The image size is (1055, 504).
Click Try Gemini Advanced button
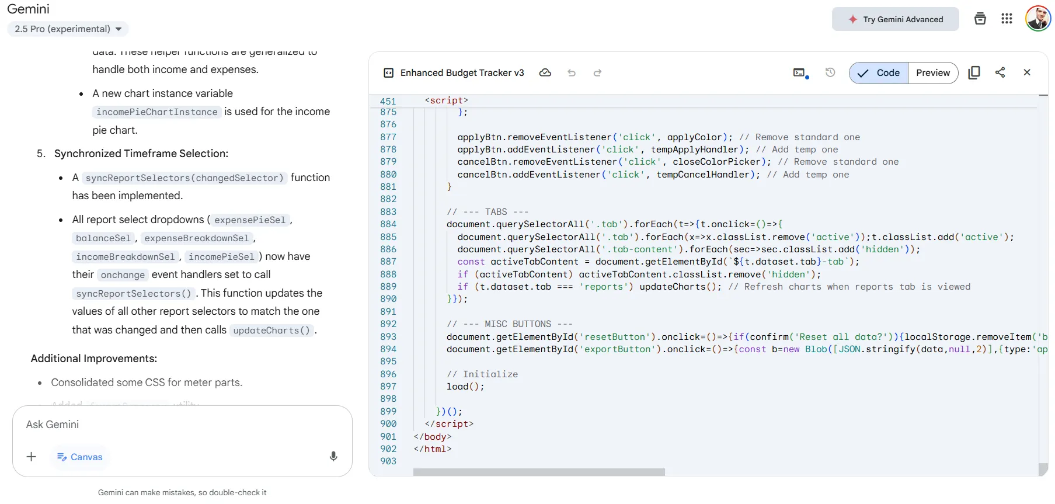[x=895, y=19]
